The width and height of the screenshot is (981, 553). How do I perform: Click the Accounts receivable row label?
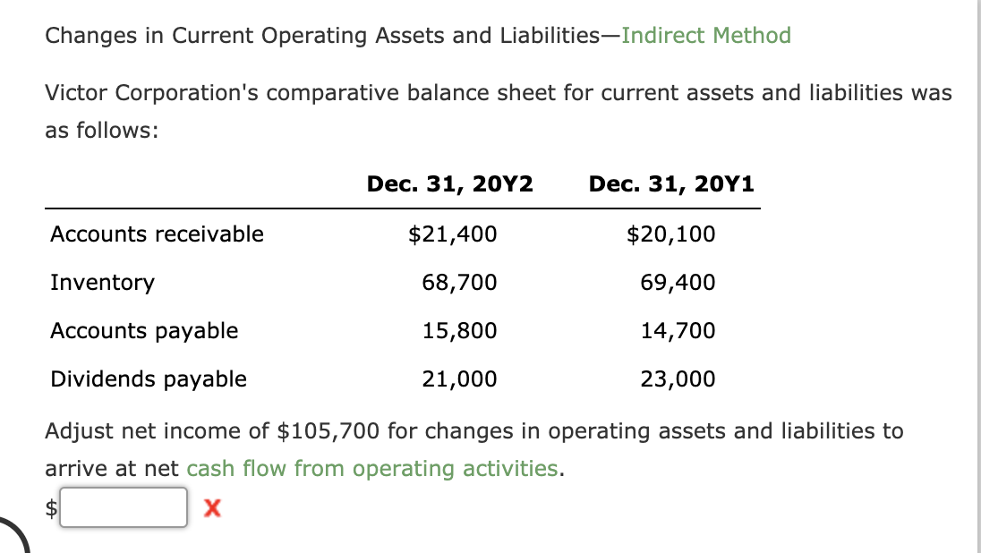coord(158,234)
